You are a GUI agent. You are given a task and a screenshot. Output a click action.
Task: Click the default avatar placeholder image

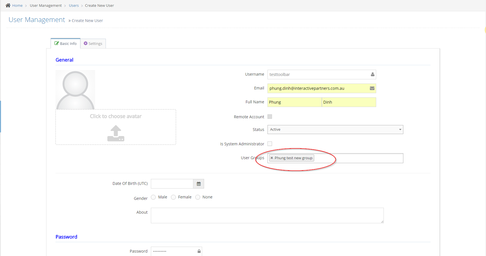[x=75, y=90]
